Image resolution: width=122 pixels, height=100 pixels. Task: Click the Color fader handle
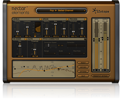[x=64, y=29]
